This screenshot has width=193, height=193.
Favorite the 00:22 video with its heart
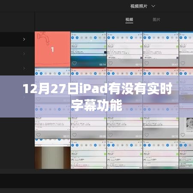coord(111,135)
